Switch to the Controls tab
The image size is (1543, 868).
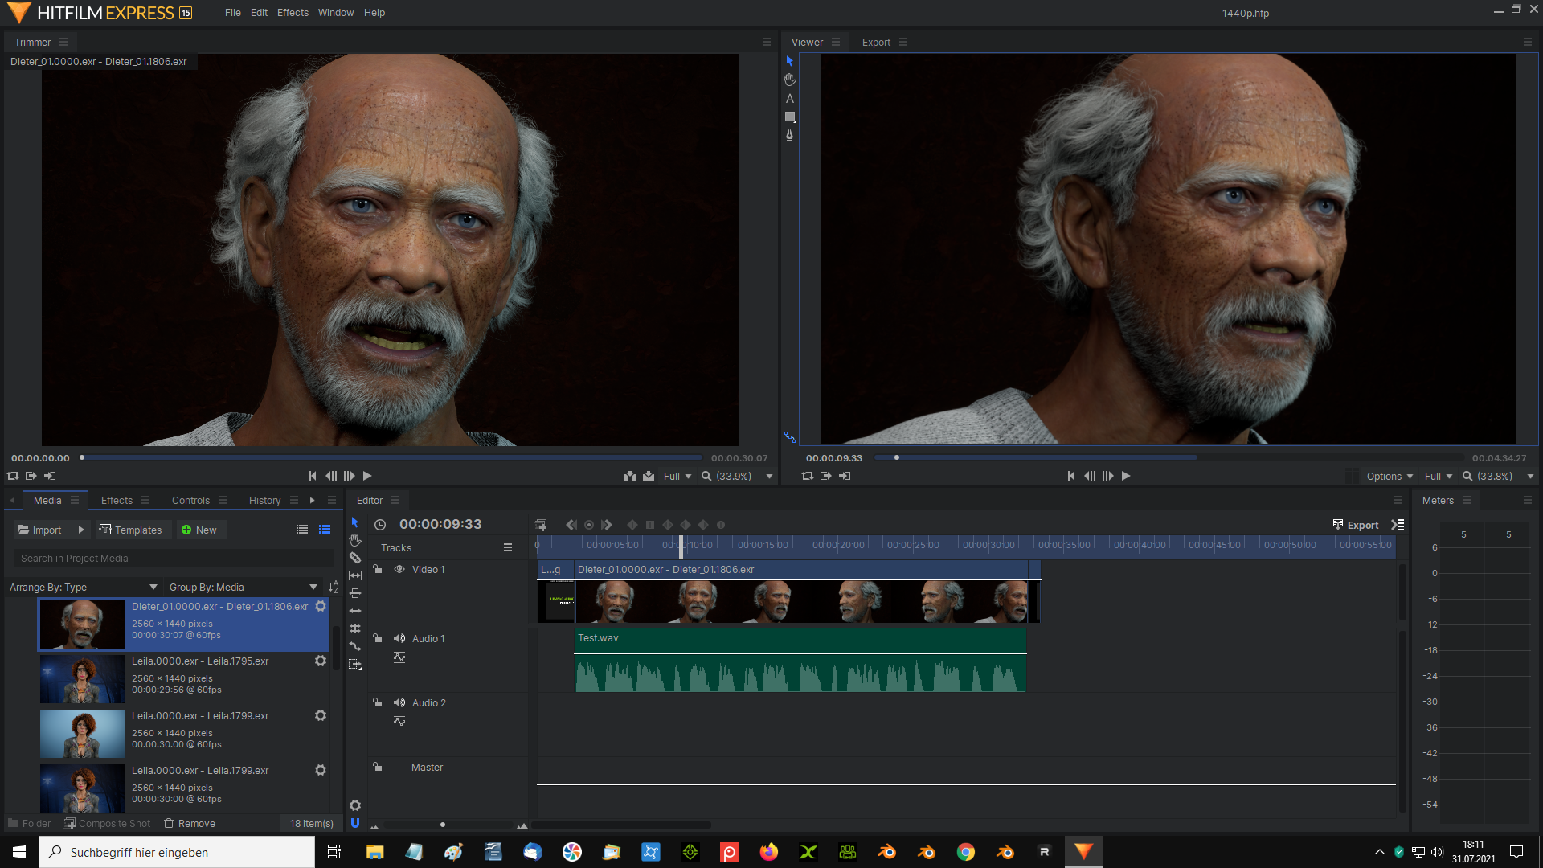pos(190,500)
